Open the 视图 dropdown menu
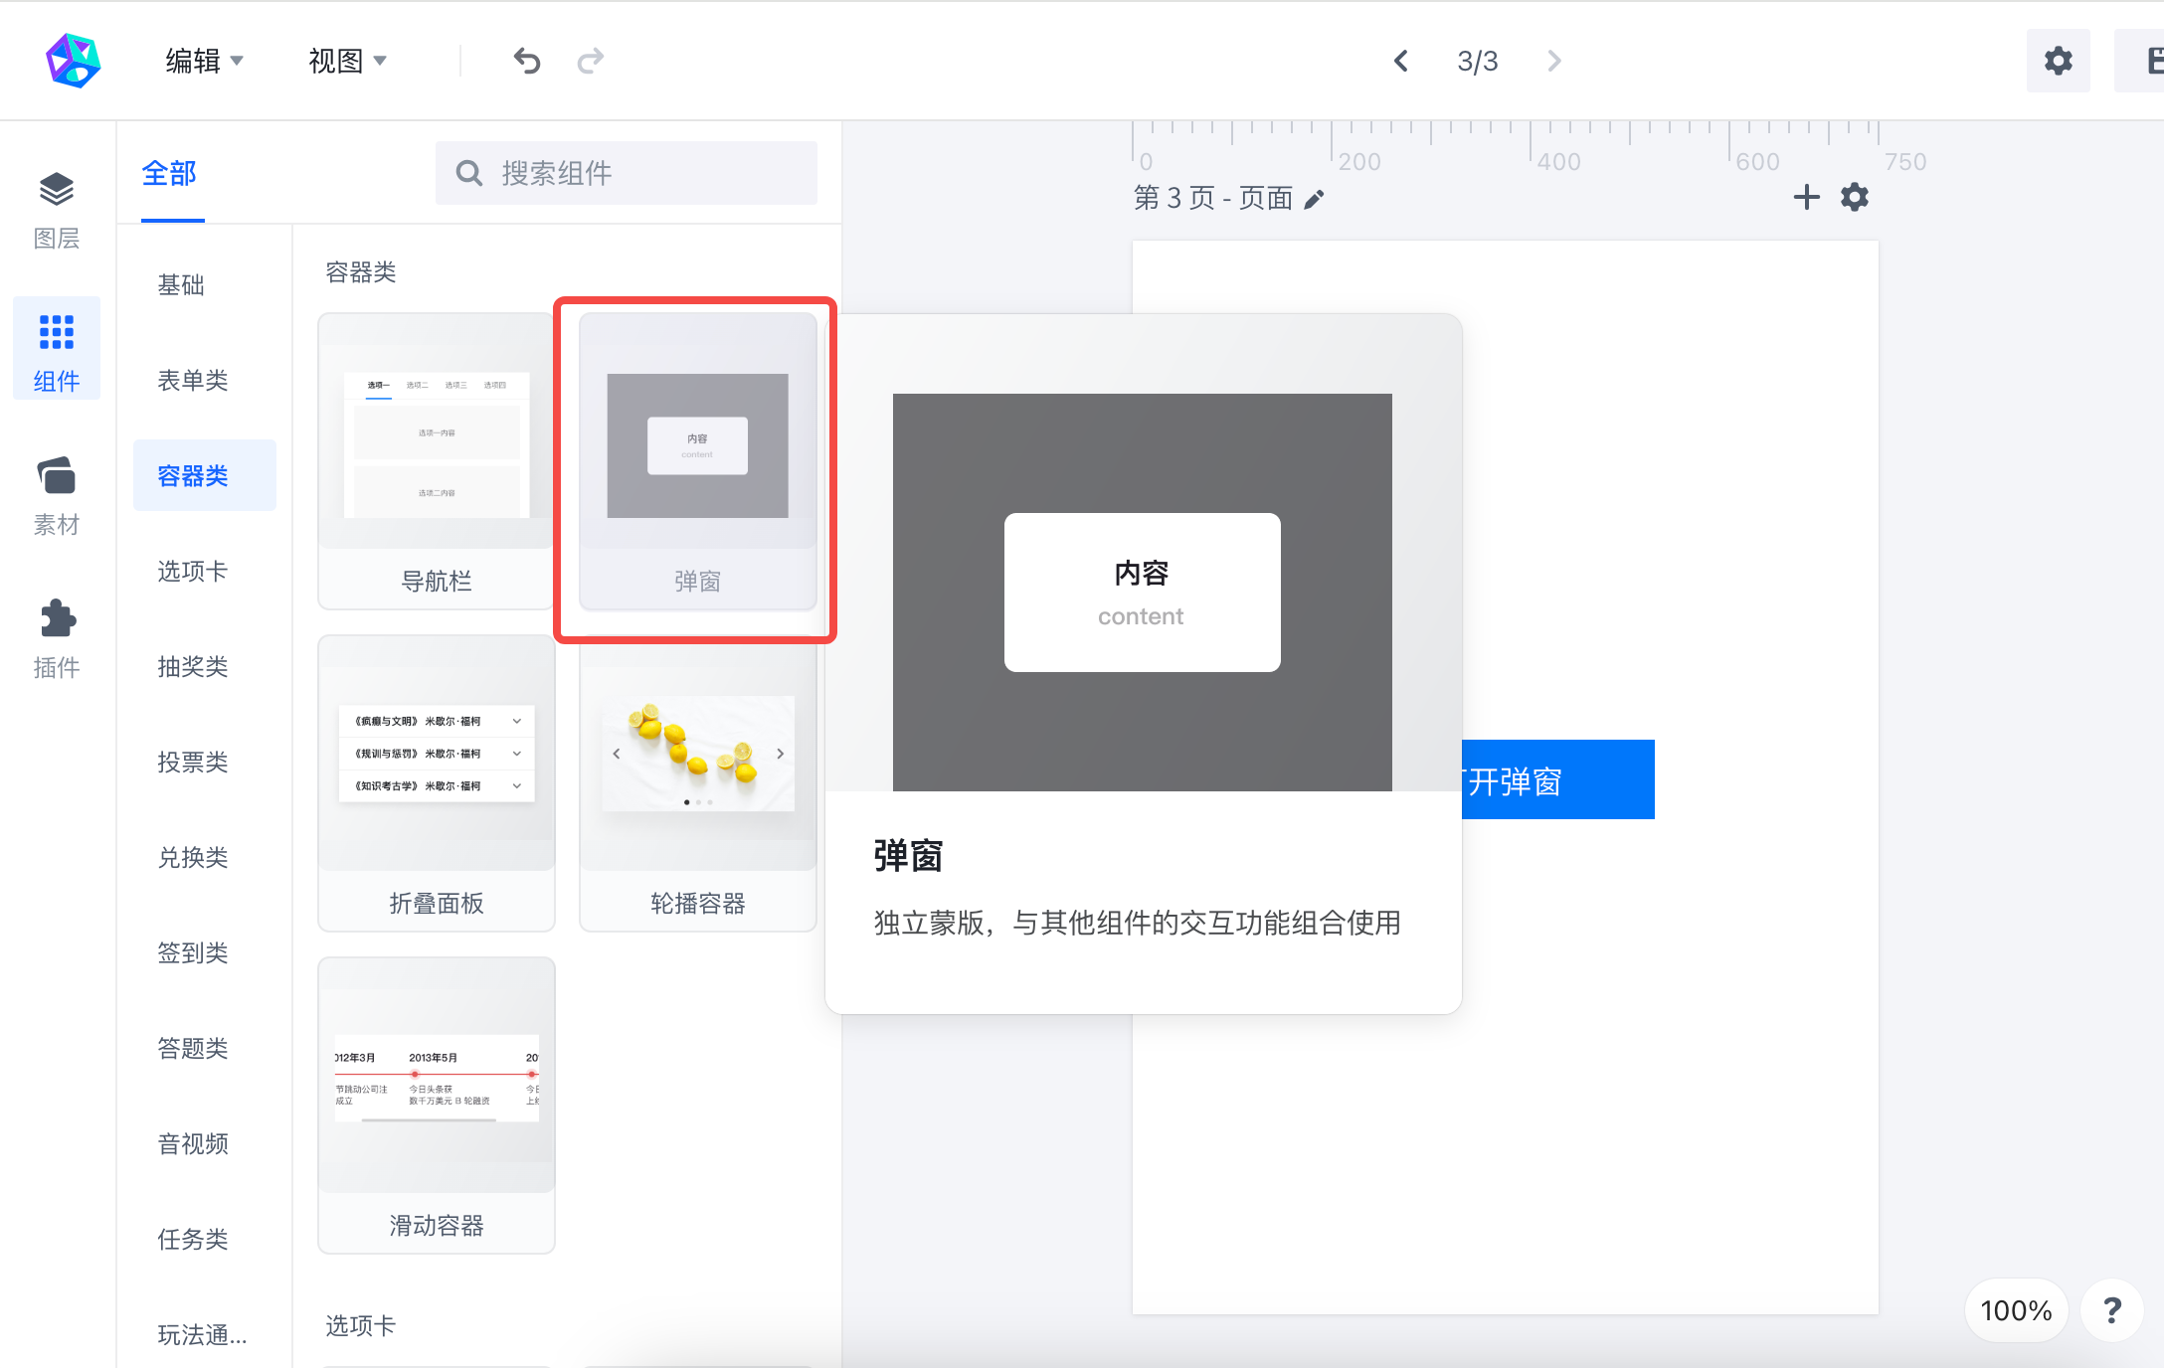The image size is (2164, 1368). click(347, 61)
